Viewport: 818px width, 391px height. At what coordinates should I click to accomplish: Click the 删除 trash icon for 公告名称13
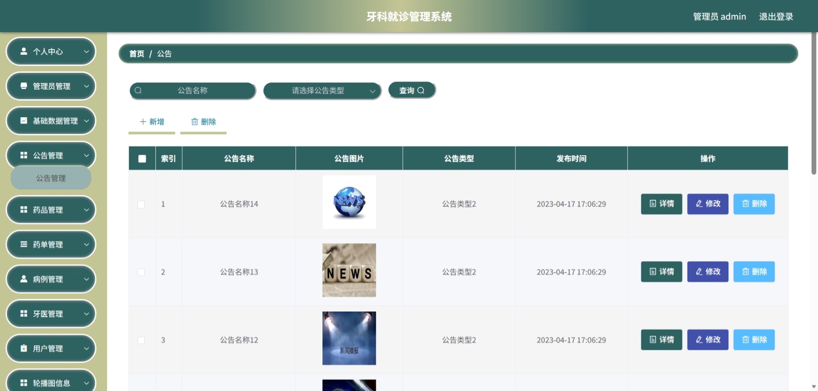pos(746,271)
